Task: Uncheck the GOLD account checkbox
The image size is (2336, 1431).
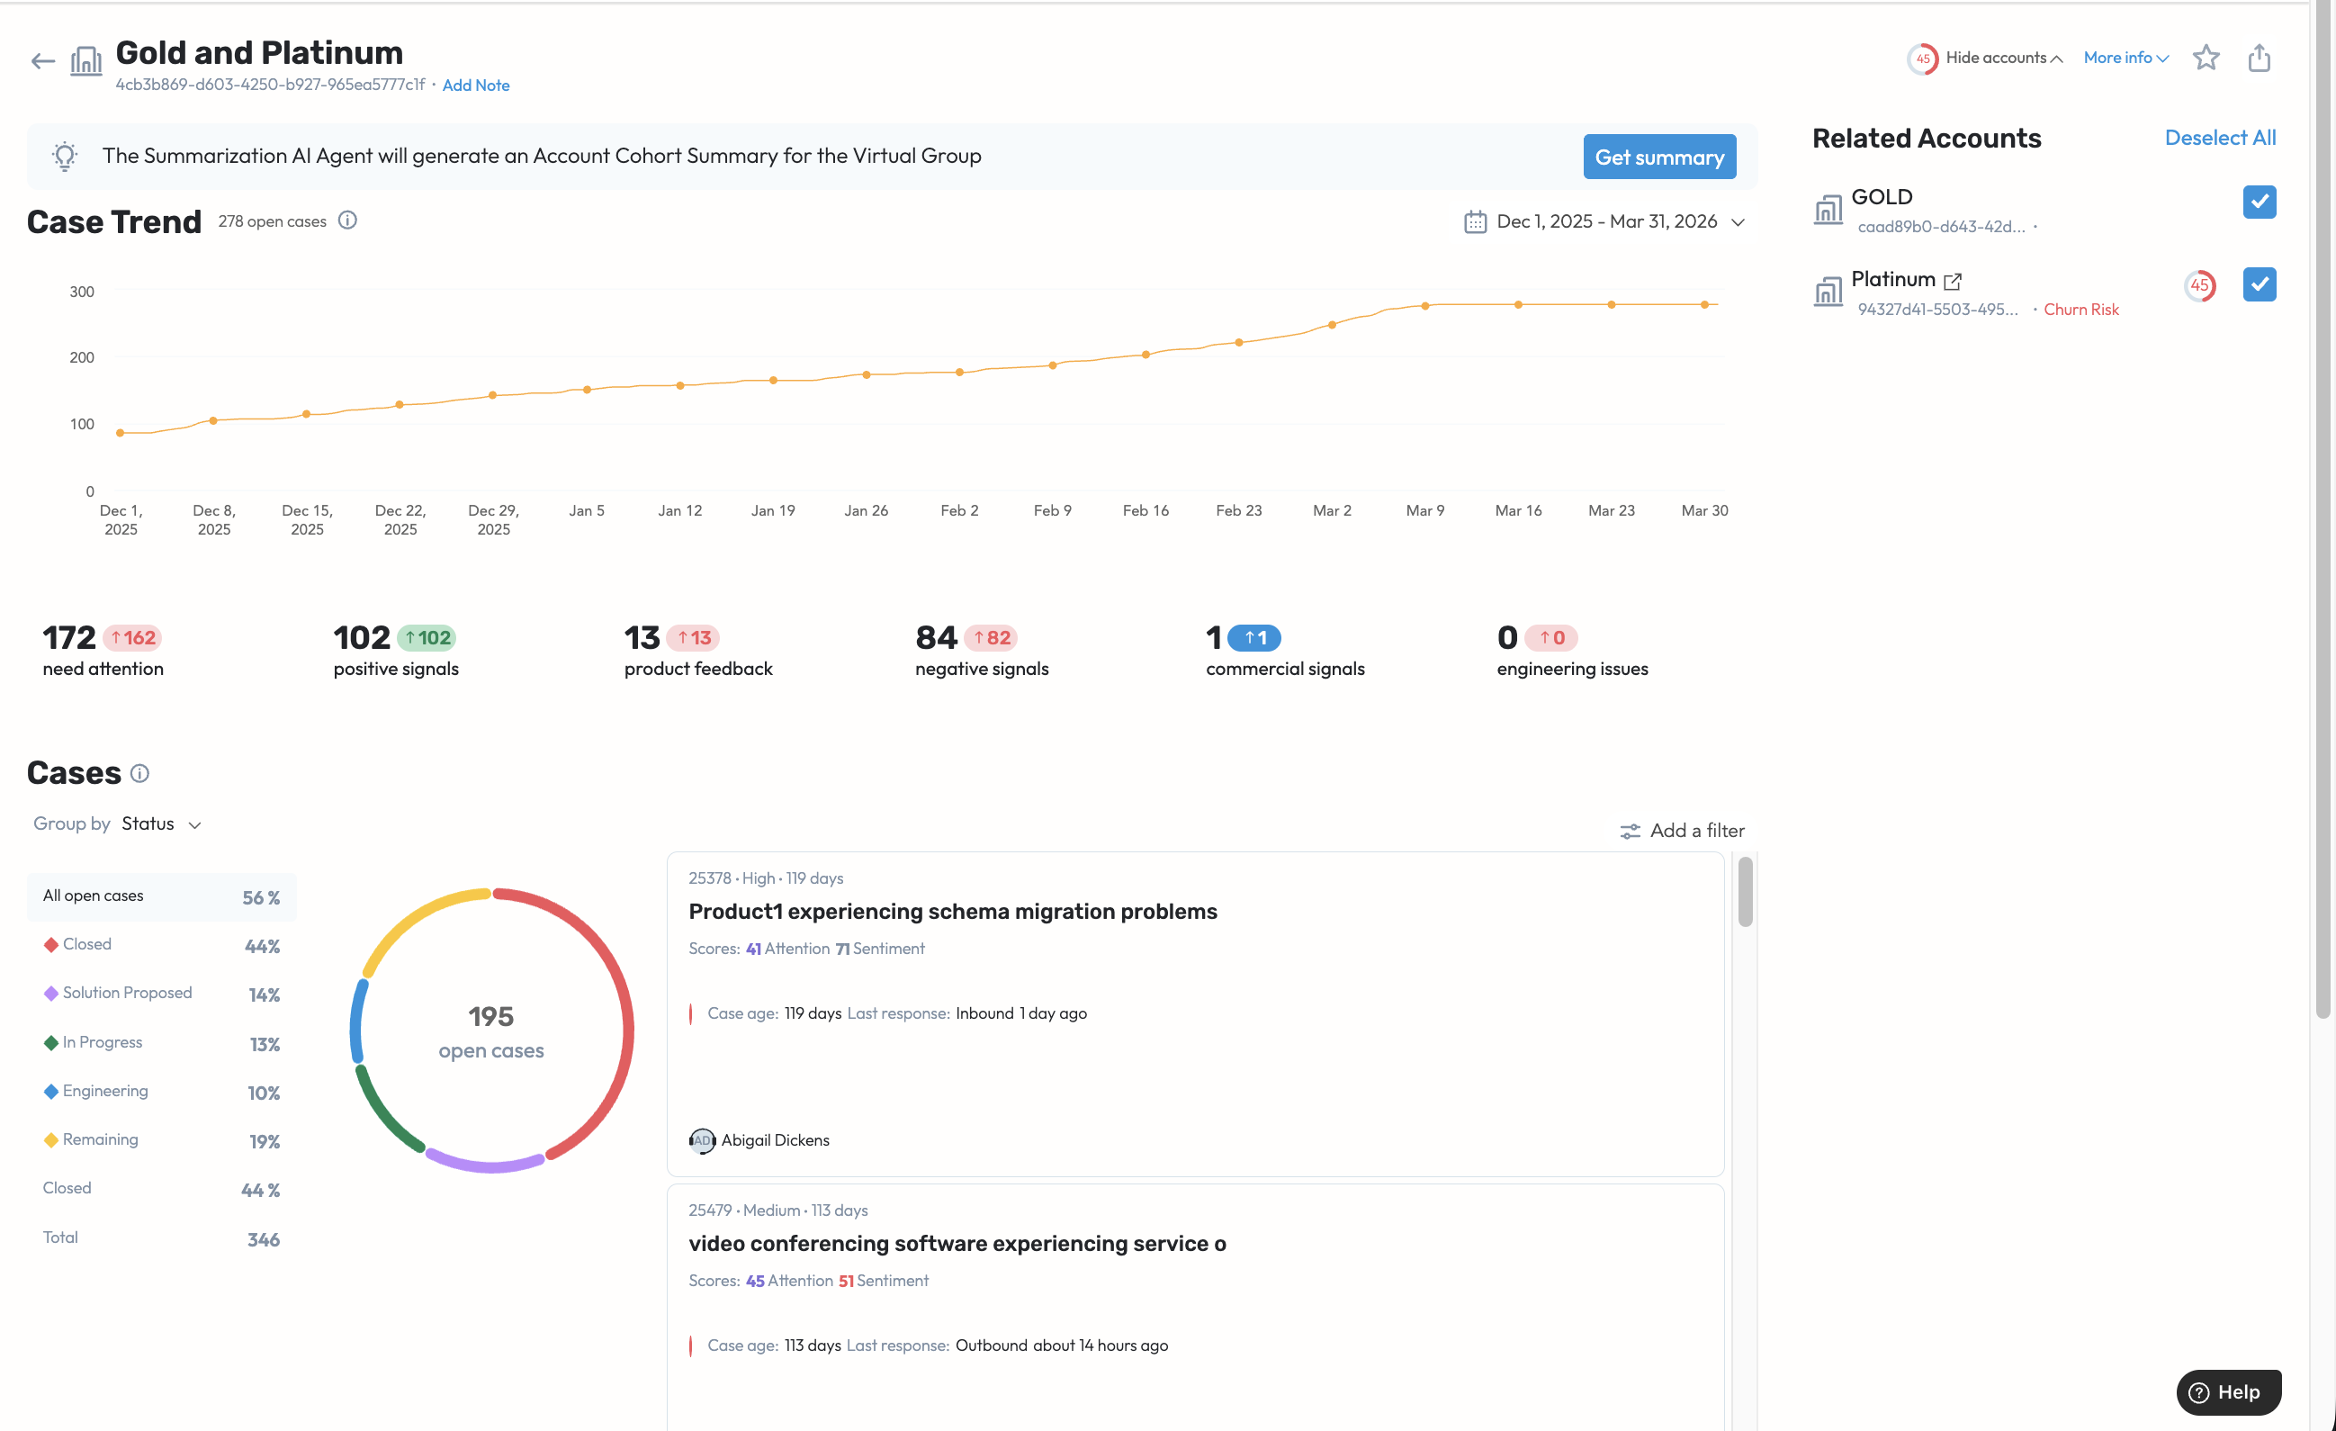Action: point(2259,202)
